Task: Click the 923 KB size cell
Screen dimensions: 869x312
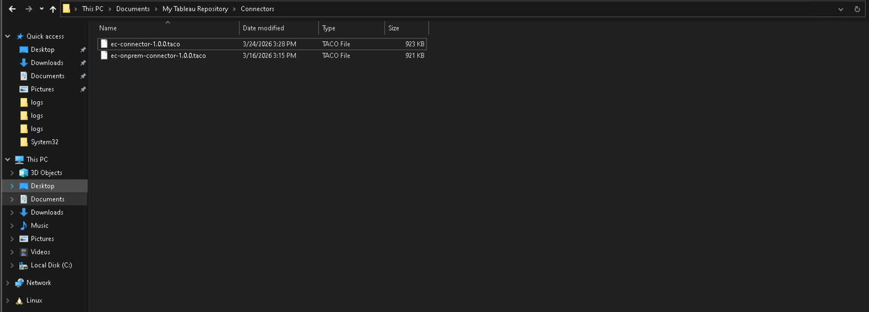Action: (415, 44)
